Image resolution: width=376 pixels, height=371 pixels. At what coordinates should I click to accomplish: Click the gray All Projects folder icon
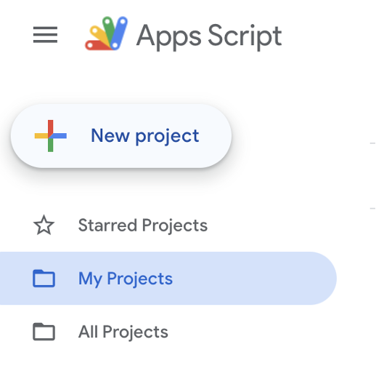[x=44, y=332]
